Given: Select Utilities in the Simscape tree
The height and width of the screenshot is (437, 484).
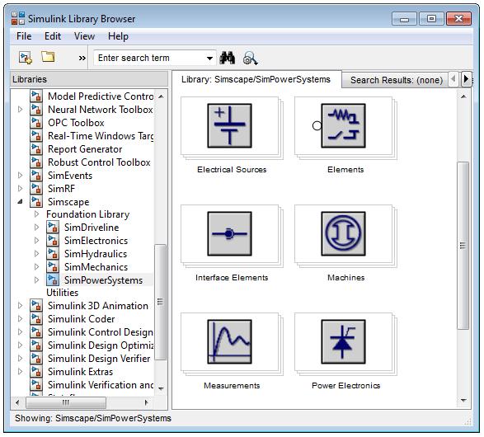Looking at the screenshot, I should click(63, 293).
